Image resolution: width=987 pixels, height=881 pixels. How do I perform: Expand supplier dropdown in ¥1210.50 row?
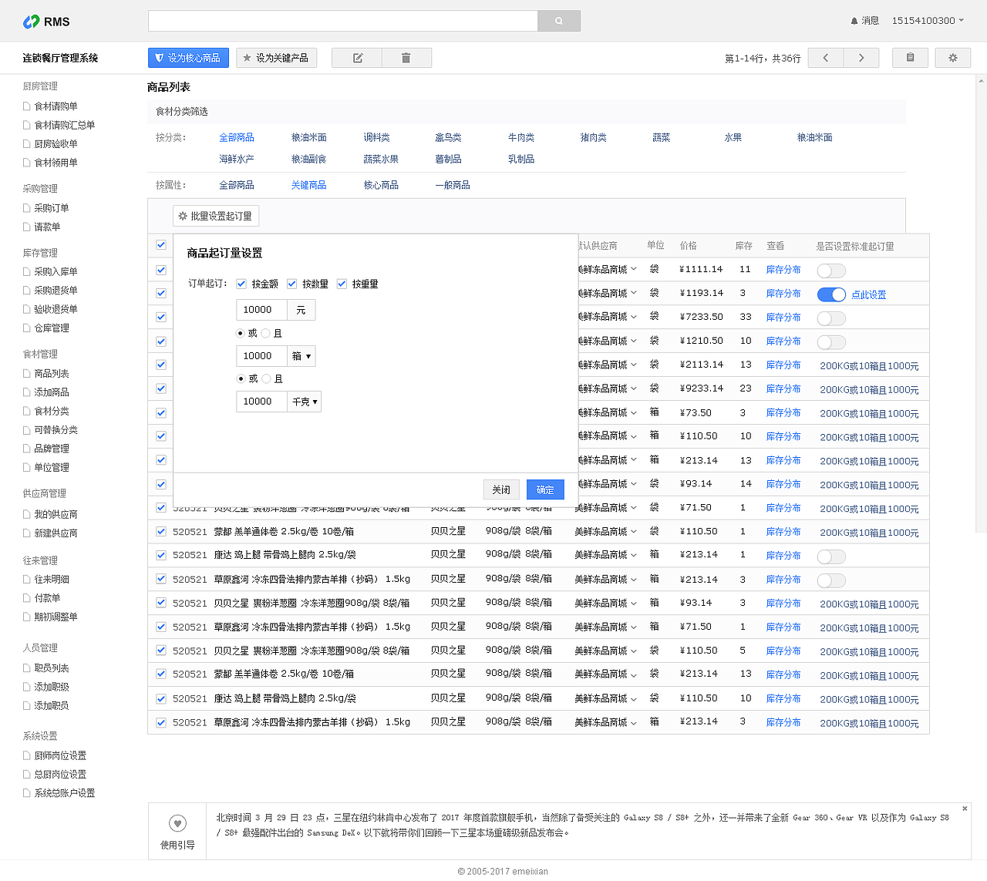634,340
